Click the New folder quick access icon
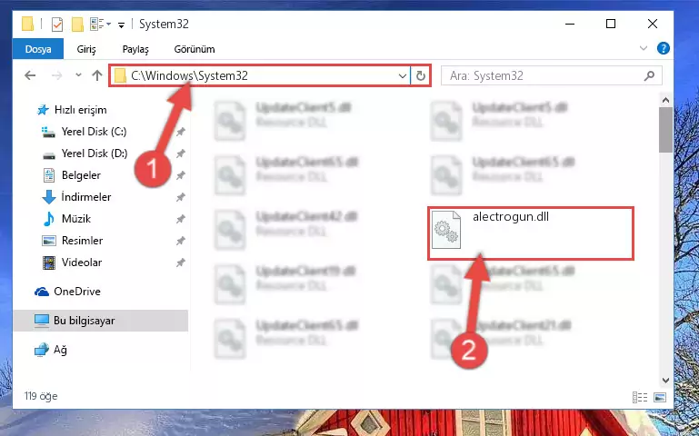This screenshot has width=699, height=436. tap(77, 24)
